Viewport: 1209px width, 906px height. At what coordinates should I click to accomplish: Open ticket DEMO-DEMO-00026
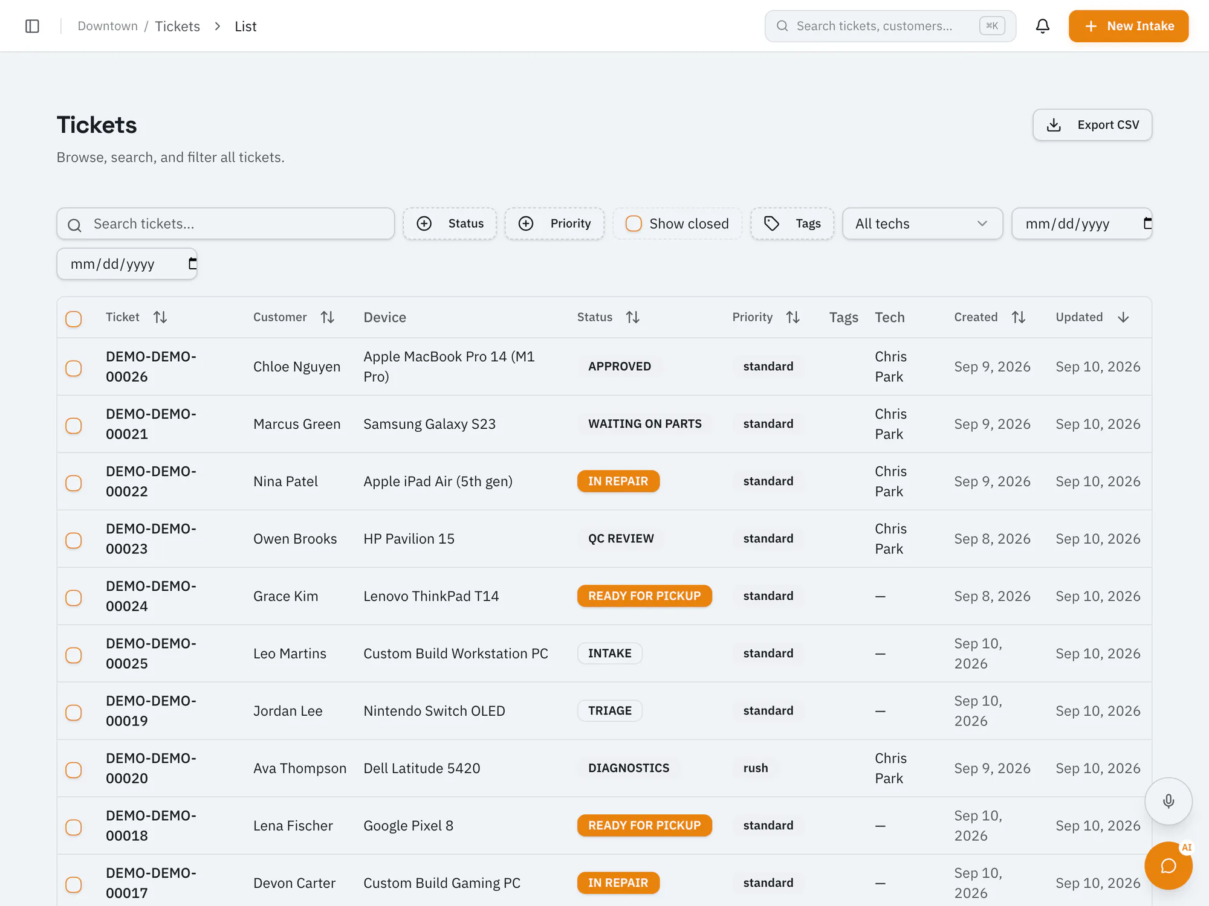(x=151, y=367)
